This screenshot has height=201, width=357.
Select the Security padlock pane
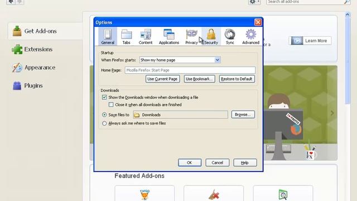click(211, 36)
